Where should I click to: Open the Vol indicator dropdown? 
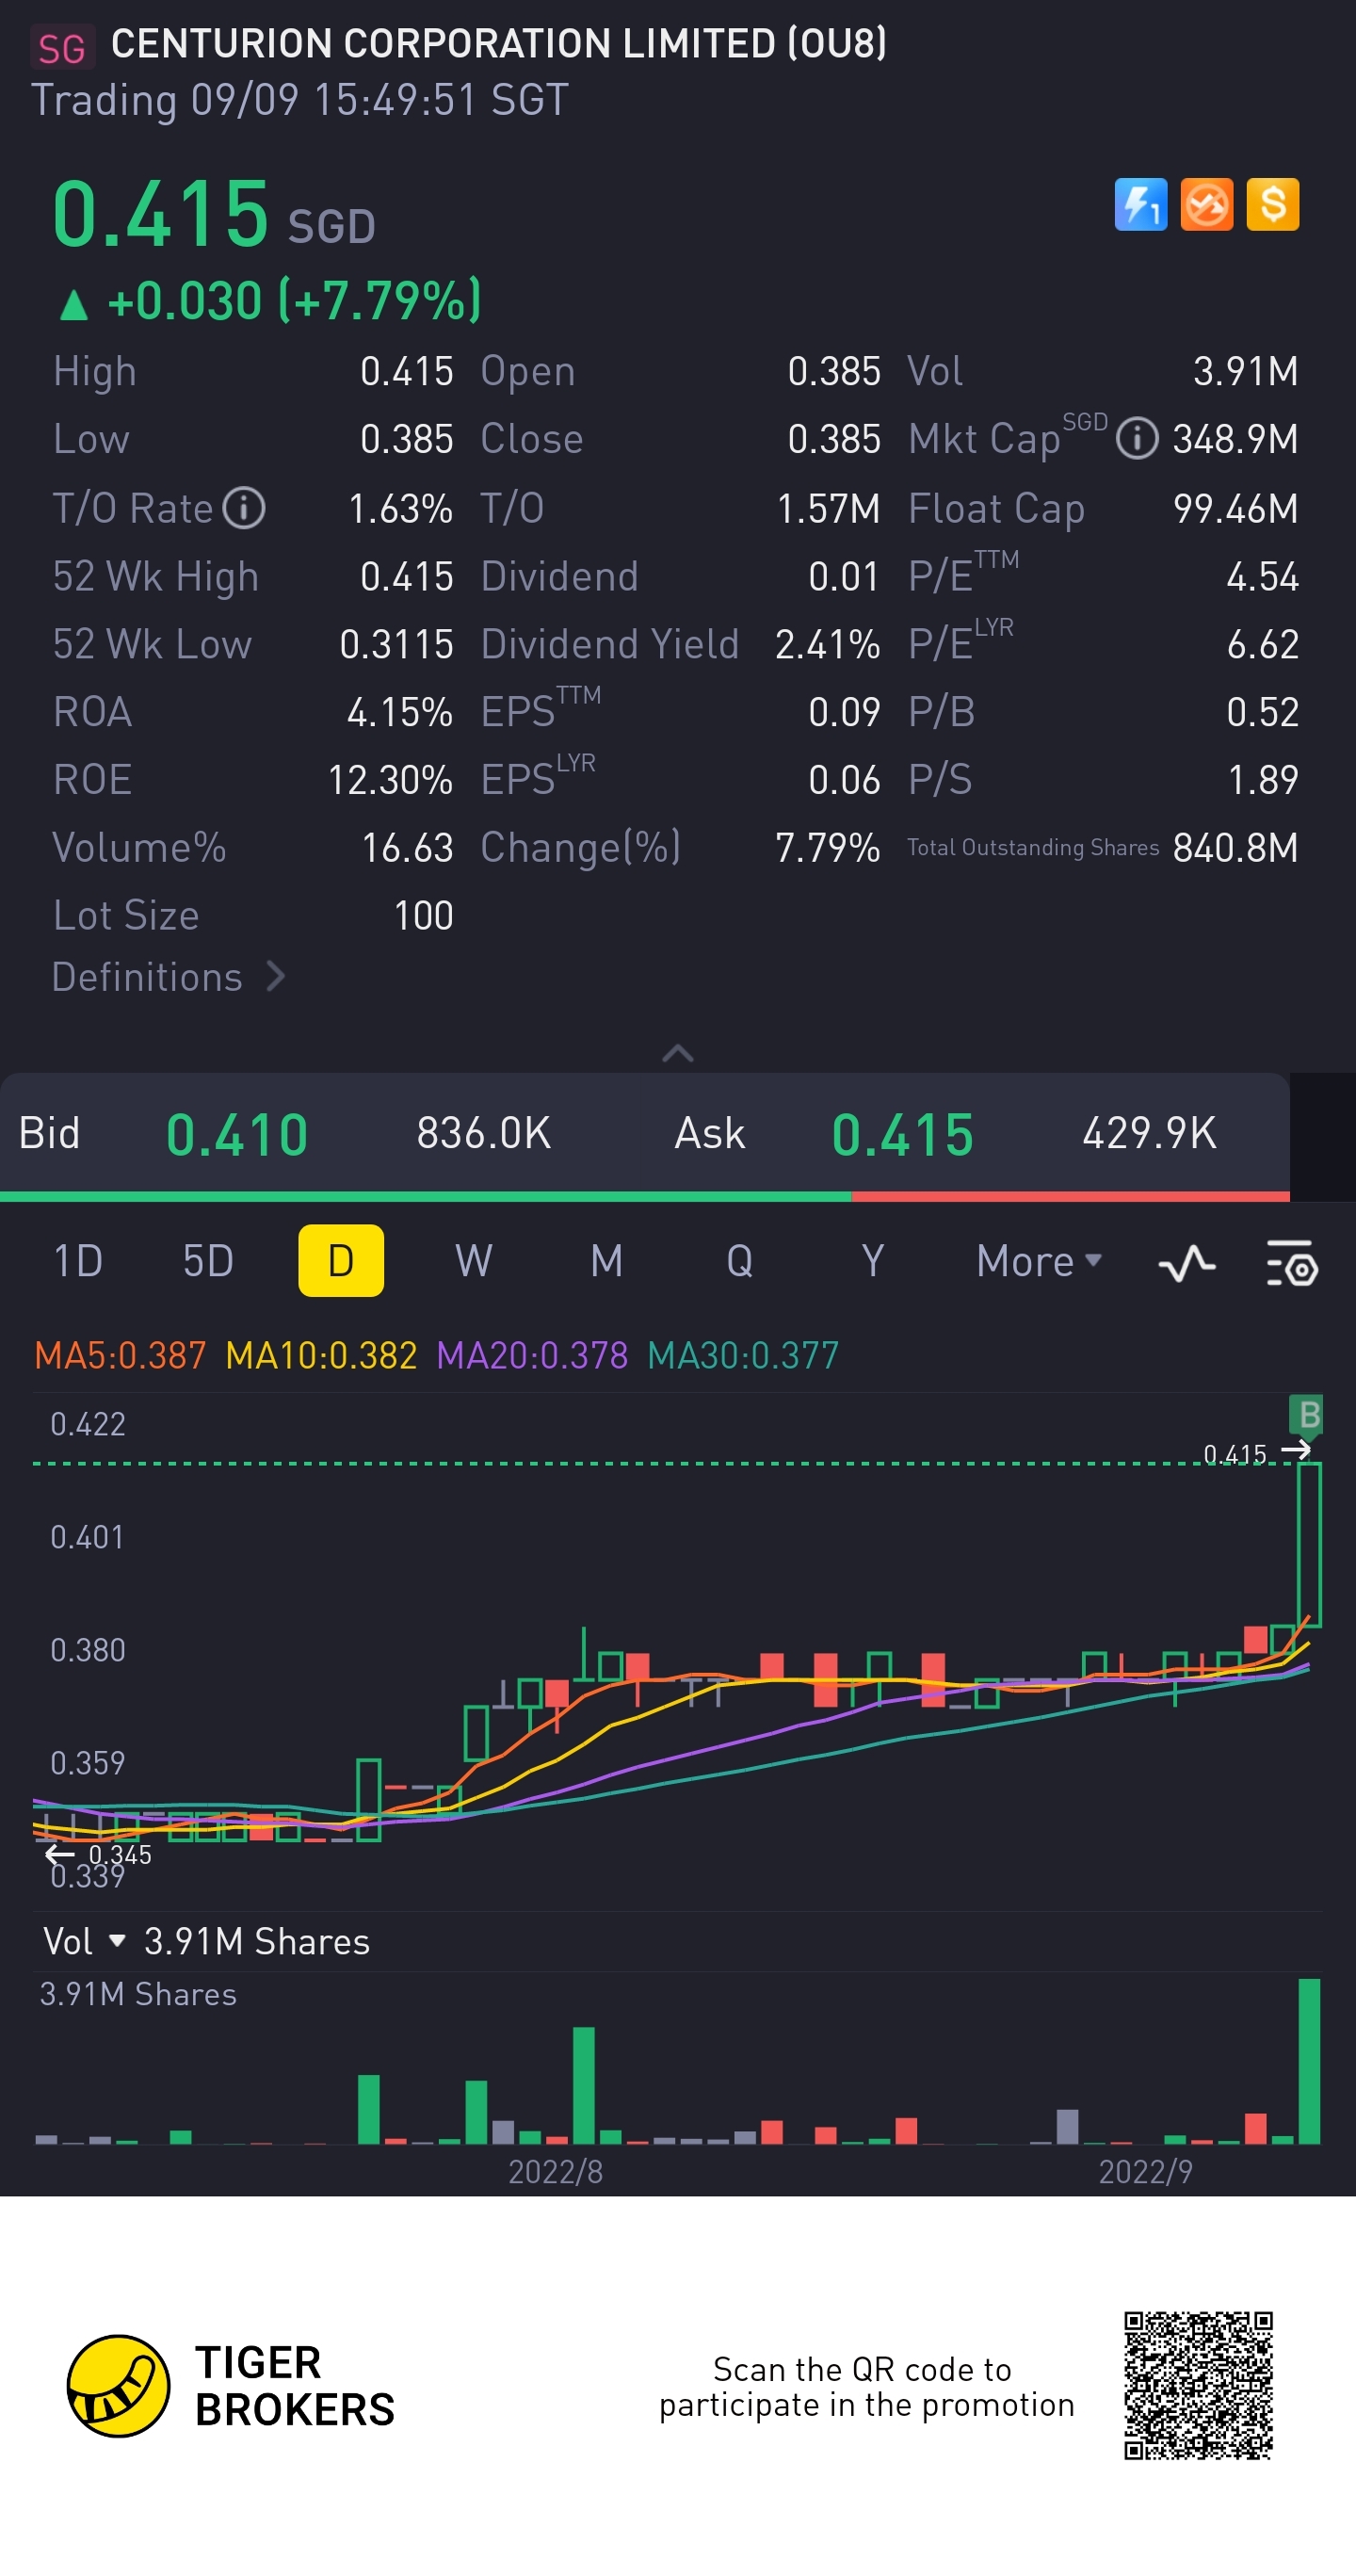[84, 1942]
